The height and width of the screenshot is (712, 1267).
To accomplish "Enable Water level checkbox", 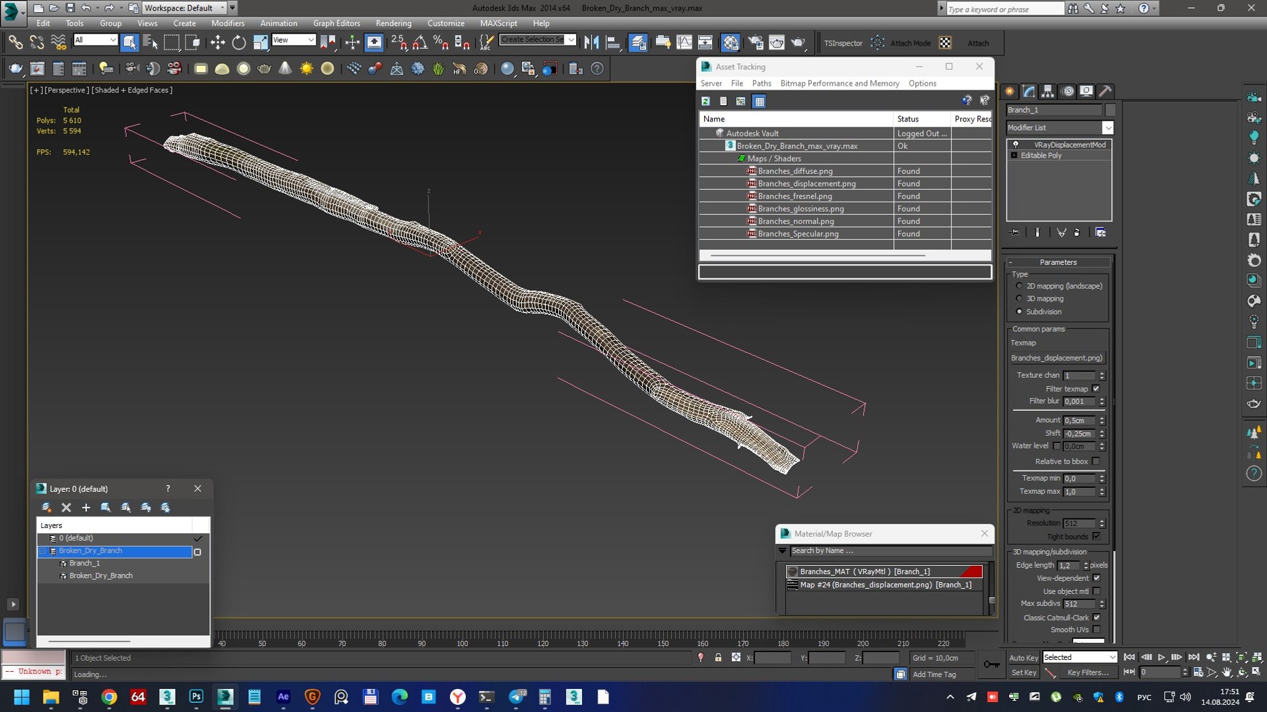I will pos(1056,446).
